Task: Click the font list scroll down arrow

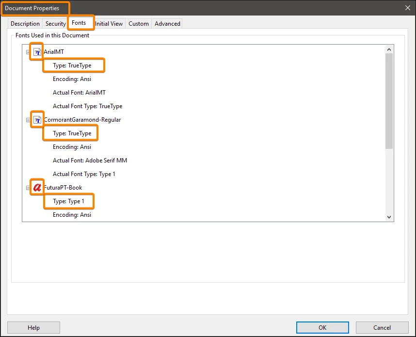Action: [389, 217]
